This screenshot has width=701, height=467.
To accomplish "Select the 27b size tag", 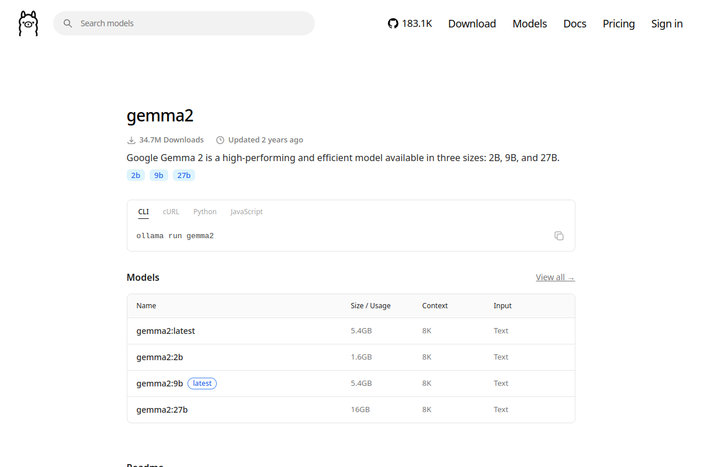I will click(x=184, y=175).
